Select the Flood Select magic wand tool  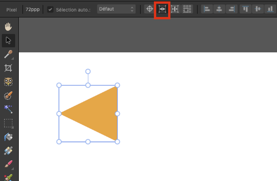8,109
